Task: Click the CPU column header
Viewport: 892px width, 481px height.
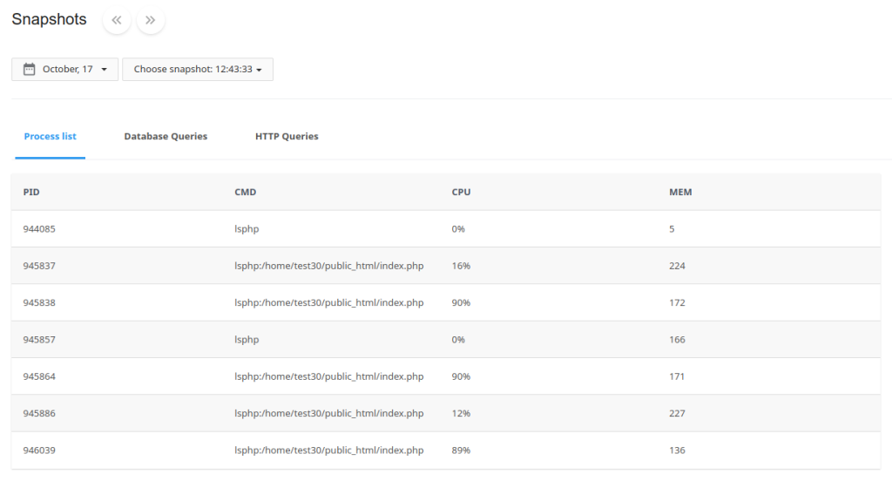Action: tap(461, 192)
